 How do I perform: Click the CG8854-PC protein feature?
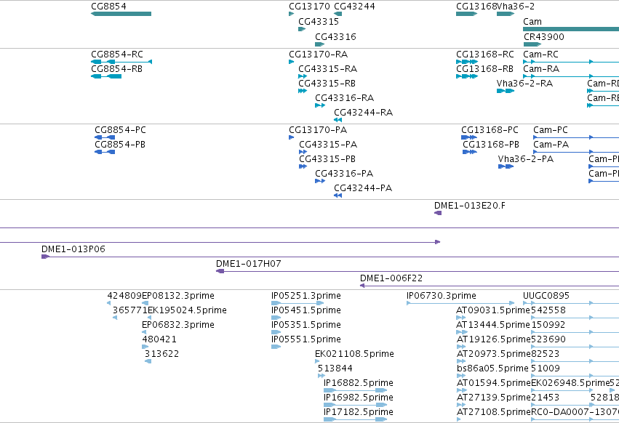(105, 137)
